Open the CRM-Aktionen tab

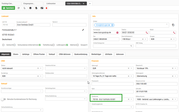[x=65, y=54]
